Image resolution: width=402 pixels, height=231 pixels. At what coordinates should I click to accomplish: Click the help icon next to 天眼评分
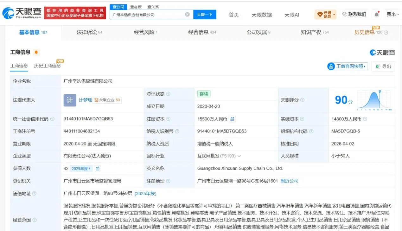(303, 100)
